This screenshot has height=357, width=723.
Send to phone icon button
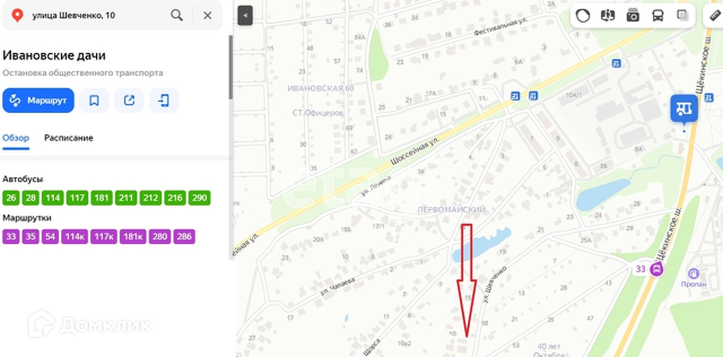164,100
